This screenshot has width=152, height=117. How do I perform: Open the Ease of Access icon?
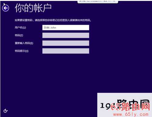(x=5, y=111)
